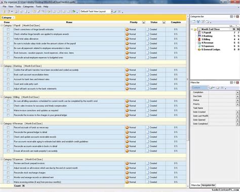This screenshot has height=192, width=240.
Task: Close the Categories Bar panel
Action: [237, 16]
